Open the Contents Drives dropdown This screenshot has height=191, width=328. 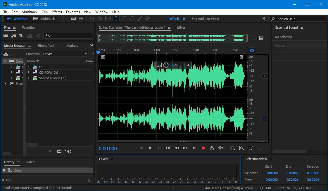coord(65,54)
